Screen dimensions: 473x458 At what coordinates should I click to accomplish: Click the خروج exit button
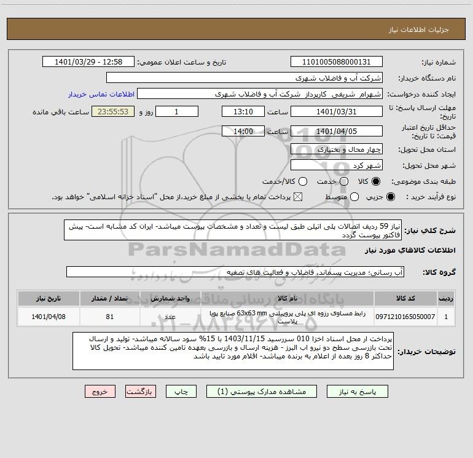100,392
